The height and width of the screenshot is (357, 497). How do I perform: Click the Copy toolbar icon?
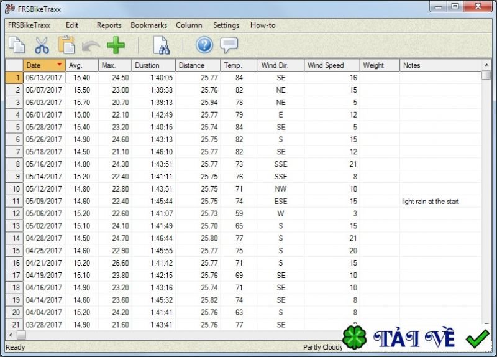pos(17,45)
